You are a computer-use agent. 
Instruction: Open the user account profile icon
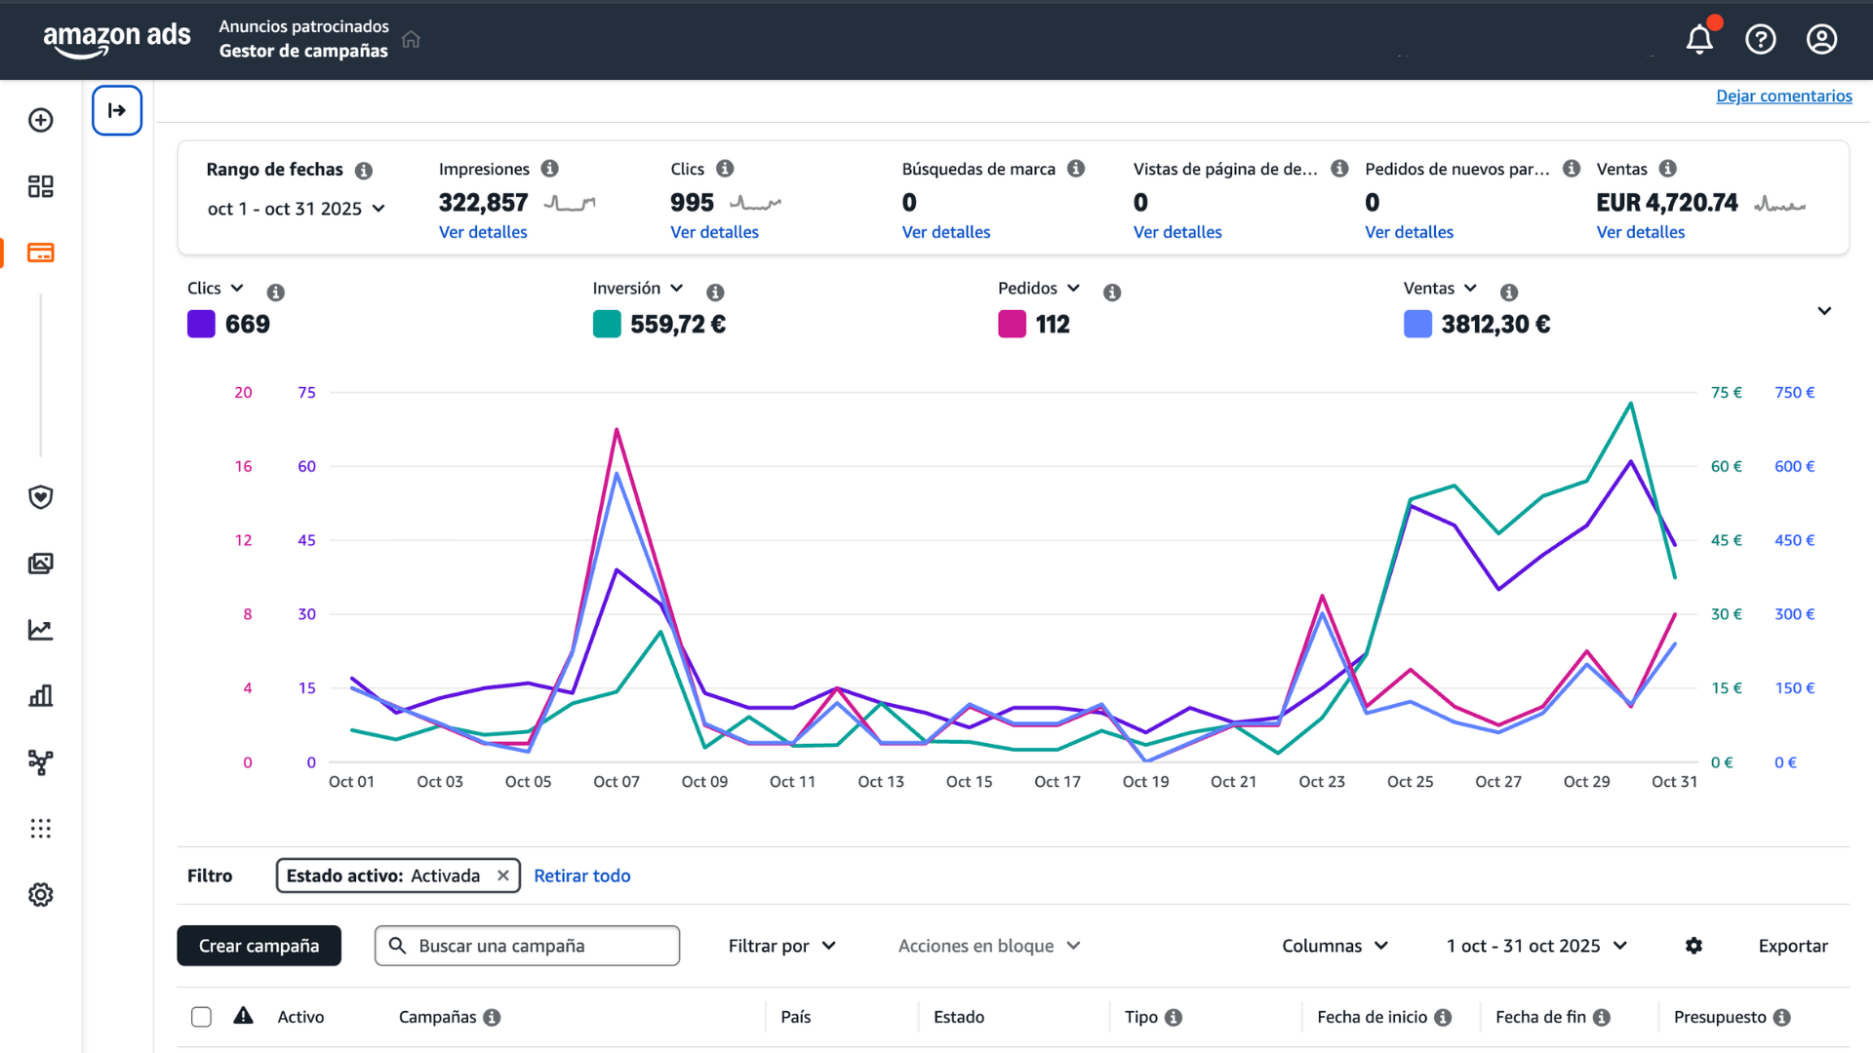point(1821,40)
